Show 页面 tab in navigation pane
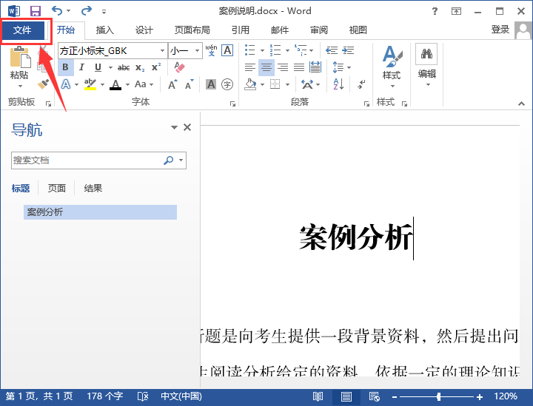This screenshot has height=406, width=533. [56, 188]
